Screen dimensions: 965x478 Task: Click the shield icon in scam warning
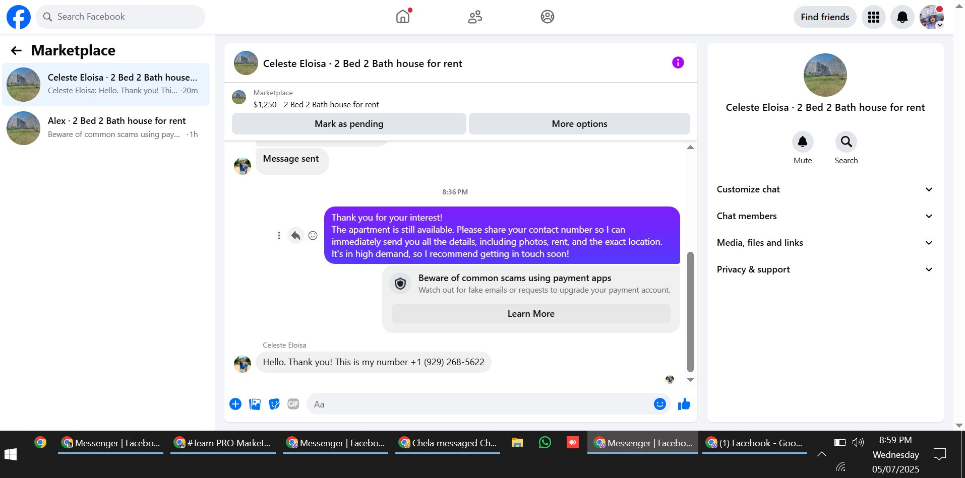pos(400,284)
